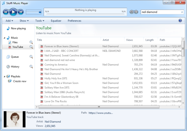Open the help icon in toolbar
This screenshot has width=187, height=131.
pos(180,21)
